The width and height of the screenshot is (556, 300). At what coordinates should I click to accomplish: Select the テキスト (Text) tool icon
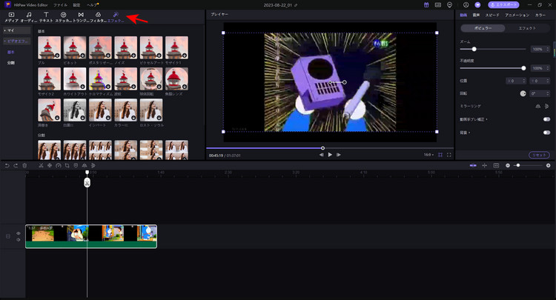click(46, 17)
